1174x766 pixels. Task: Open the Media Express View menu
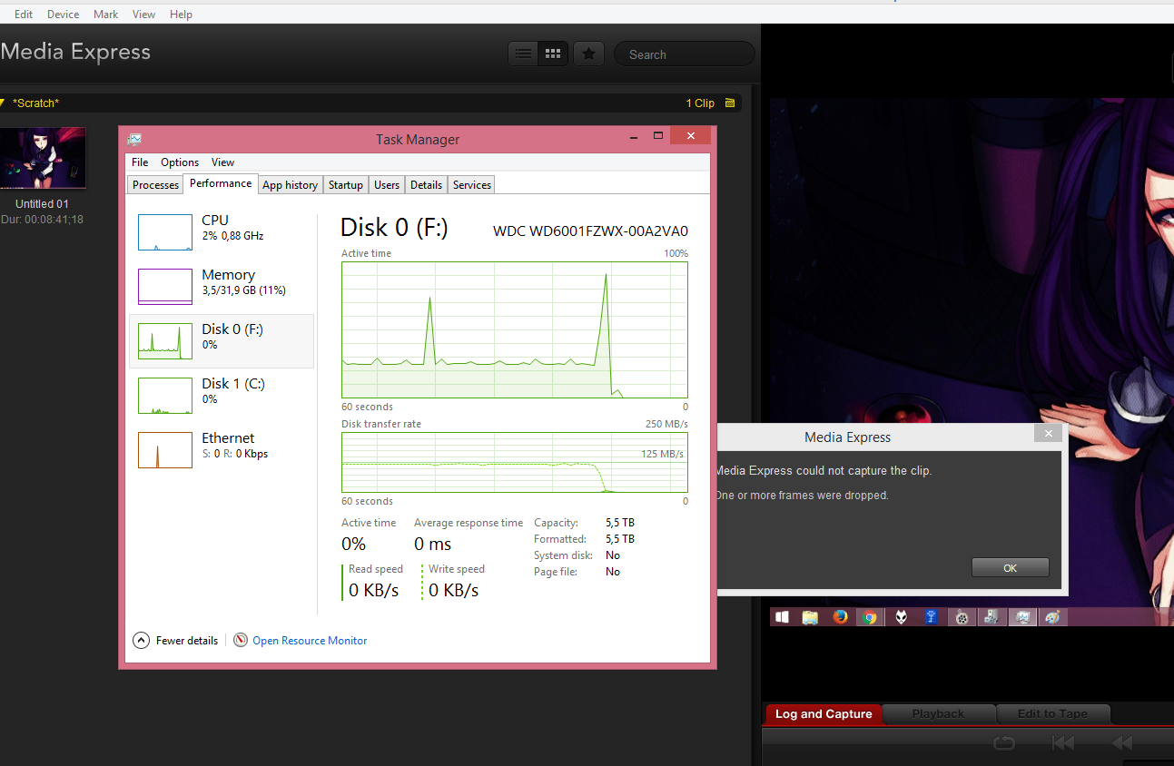(143, 15)
